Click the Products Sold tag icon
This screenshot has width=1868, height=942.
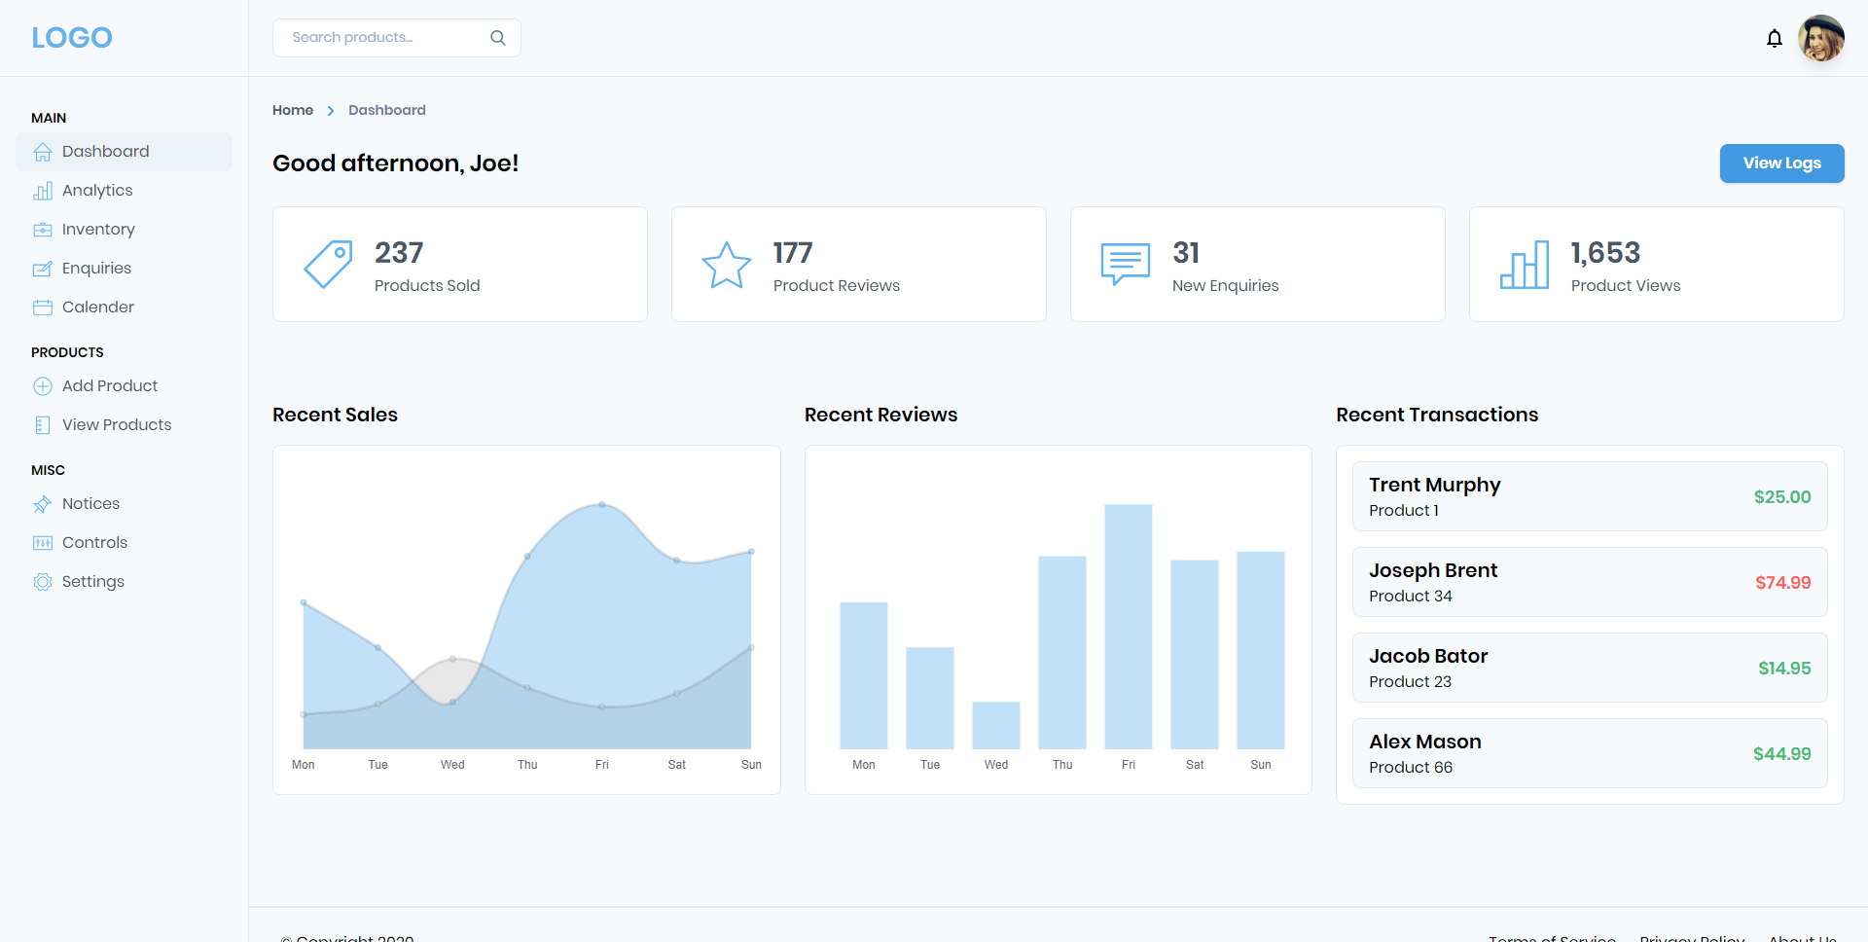pyautogui.click(x=328, y=264)
